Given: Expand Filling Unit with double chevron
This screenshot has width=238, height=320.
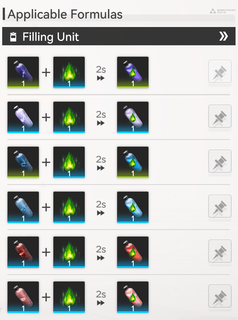Looking at the screenshot, I should [x=224, y=36].
